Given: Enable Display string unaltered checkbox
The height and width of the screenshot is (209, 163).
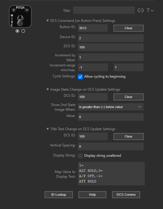Looking at the screenshot, I should click(80, 156).
